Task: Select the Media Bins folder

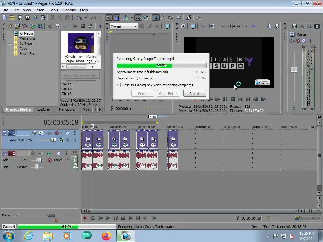Action: [x=27, y=38]
